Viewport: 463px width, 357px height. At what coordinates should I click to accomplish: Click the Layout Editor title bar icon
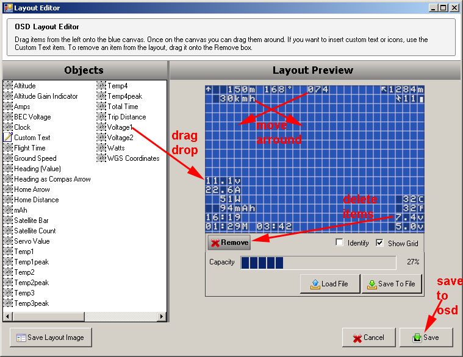[7, 8]
